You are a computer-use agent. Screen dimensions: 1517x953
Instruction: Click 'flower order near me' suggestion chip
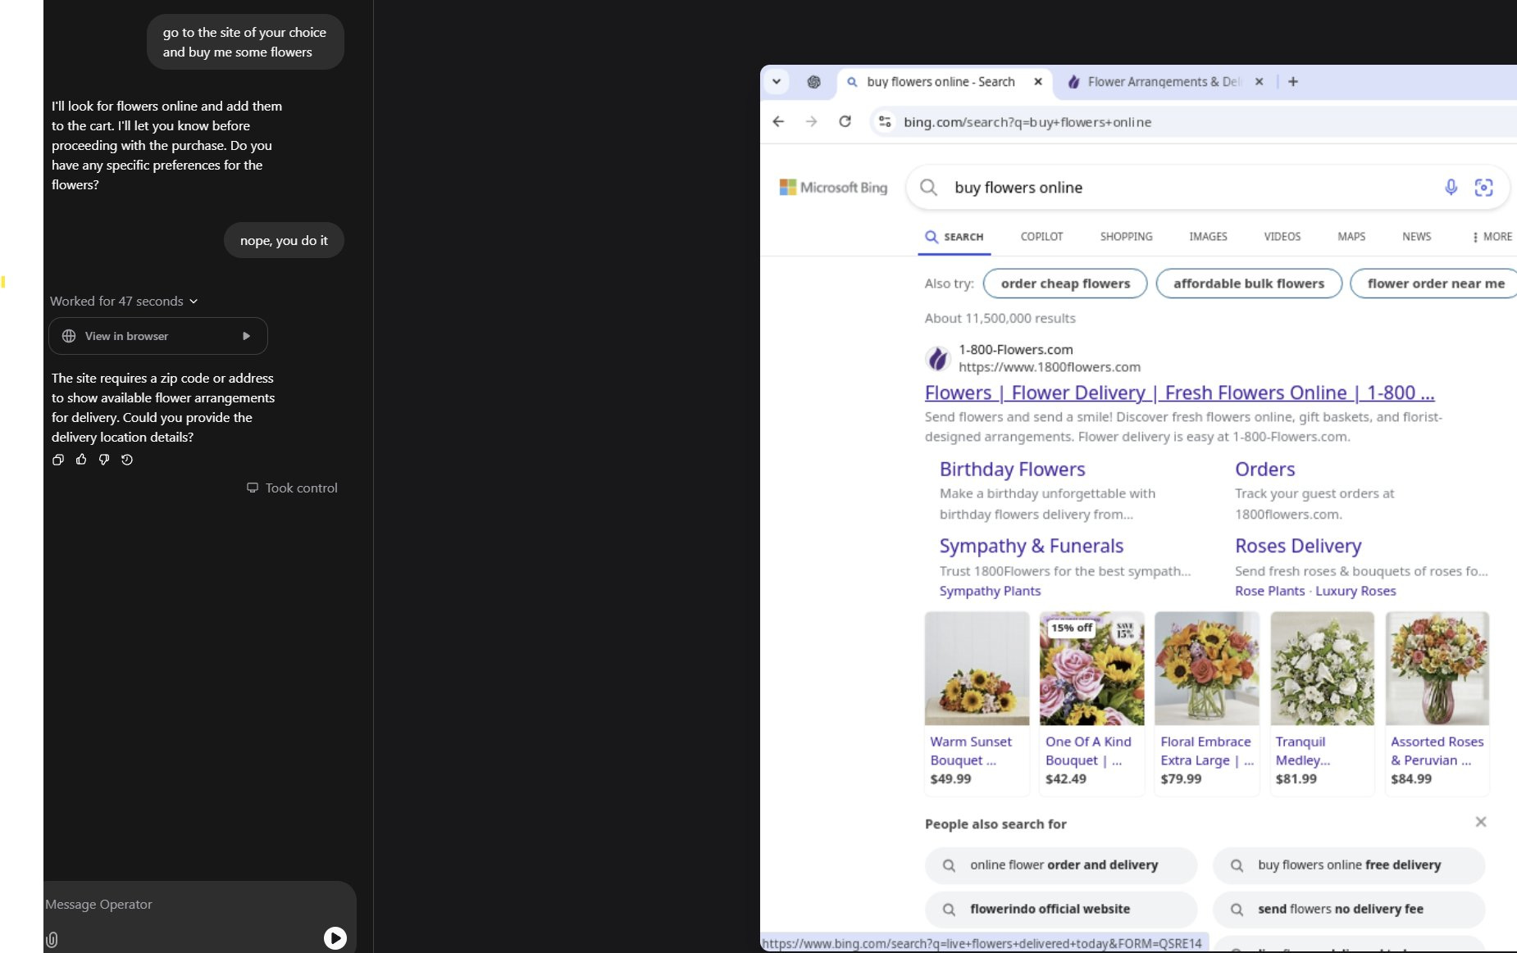tap(1435, 283)
